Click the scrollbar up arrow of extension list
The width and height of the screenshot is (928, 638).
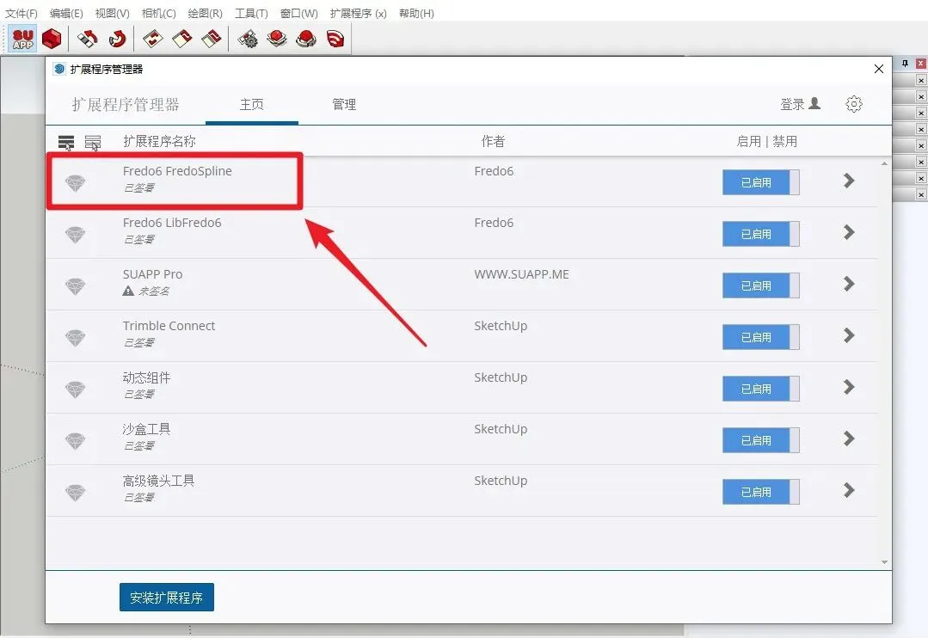click(x=884, y=163)
